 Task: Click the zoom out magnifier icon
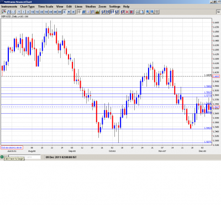coord(152,12)
